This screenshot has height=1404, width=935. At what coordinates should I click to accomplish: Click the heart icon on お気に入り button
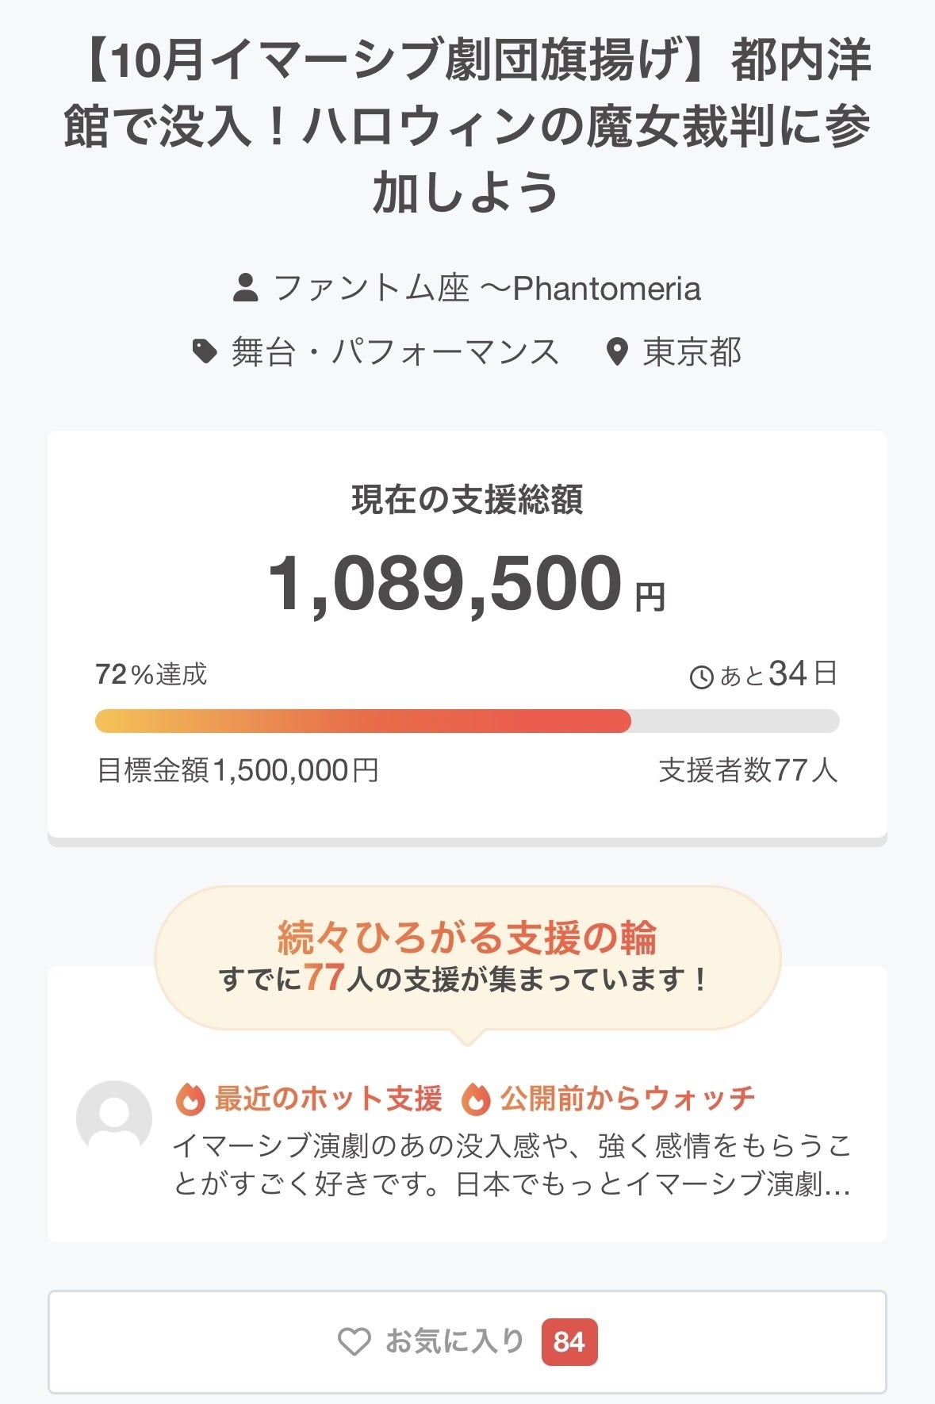click(x=354, y=1341)
